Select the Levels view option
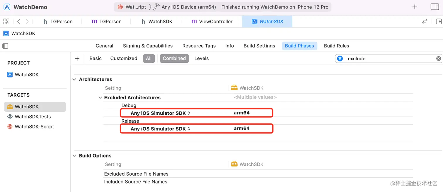 click(202, 59)
